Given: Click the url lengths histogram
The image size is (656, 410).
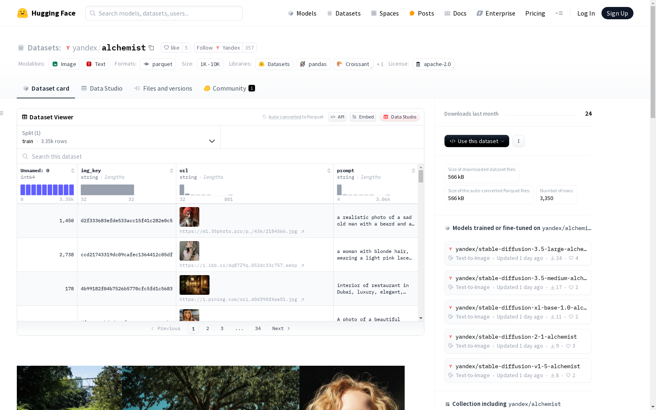Looking at the screenshot, I should point(206,190).
